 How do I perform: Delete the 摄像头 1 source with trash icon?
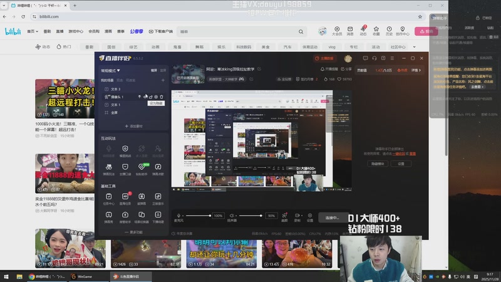[x=162, y=97]
